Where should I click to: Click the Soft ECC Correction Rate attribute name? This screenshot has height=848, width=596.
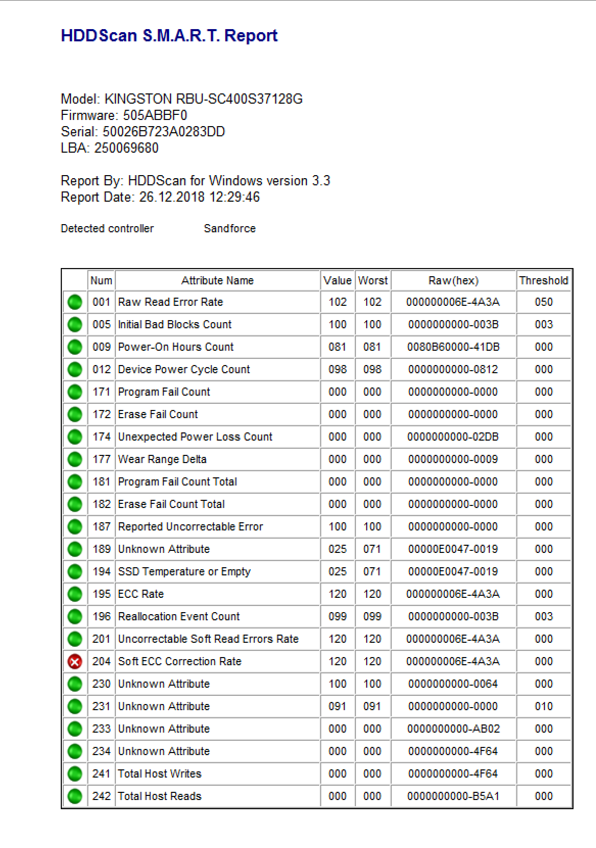(x=180, y=662)
